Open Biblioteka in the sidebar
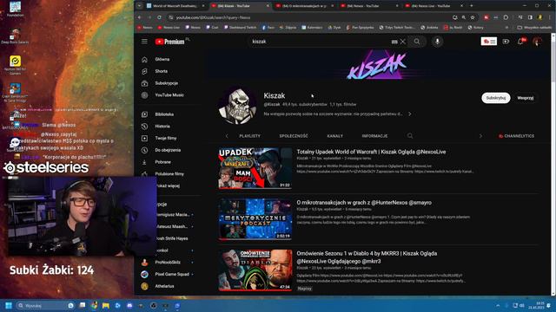 point(164,114)
